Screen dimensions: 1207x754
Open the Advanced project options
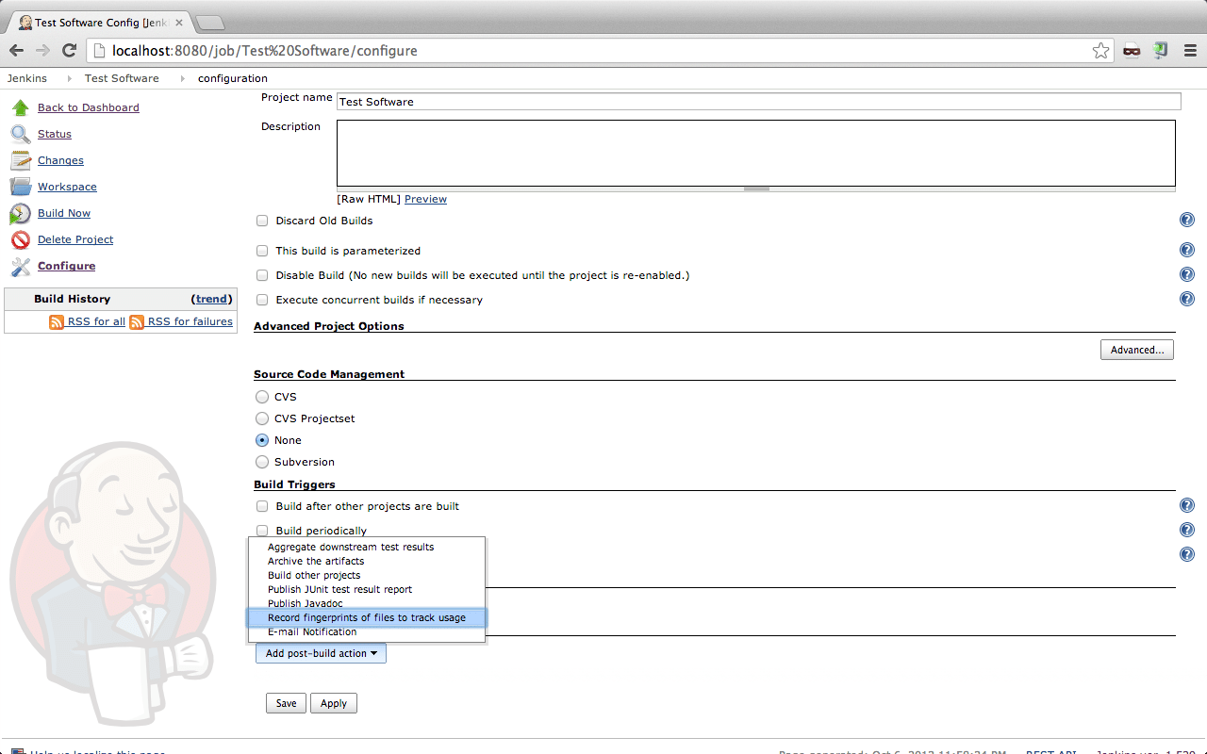(1136, 350)
